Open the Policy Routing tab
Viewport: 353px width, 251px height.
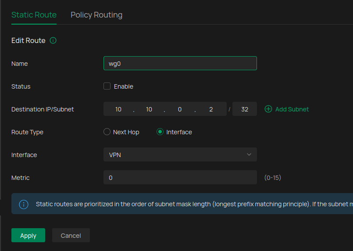tap(96, 15)
